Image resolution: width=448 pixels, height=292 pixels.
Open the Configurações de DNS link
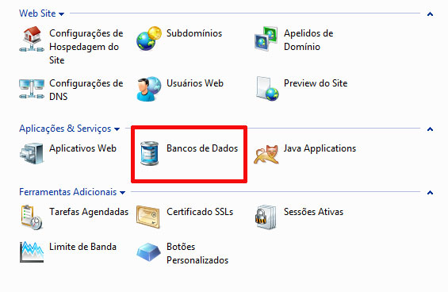pos(86,90)
